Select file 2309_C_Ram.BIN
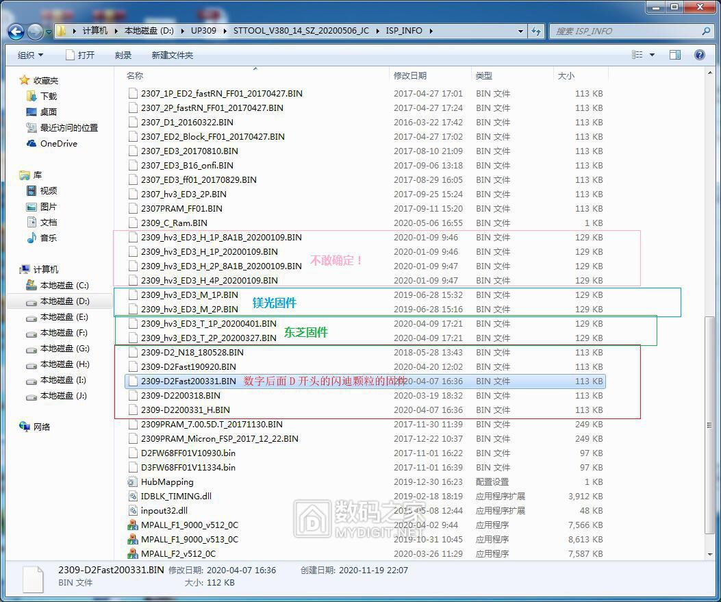The image size is (721, 602). (x=174, y=223)
